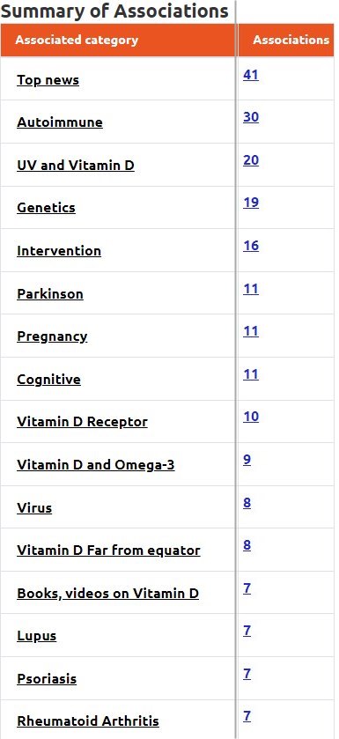Open the Intervention category link
Viewport: 339px width, 739px height.
(59, 251)
